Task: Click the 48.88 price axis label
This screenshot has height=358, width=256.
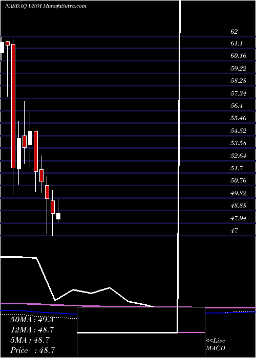Action: (x=238, y=206)
